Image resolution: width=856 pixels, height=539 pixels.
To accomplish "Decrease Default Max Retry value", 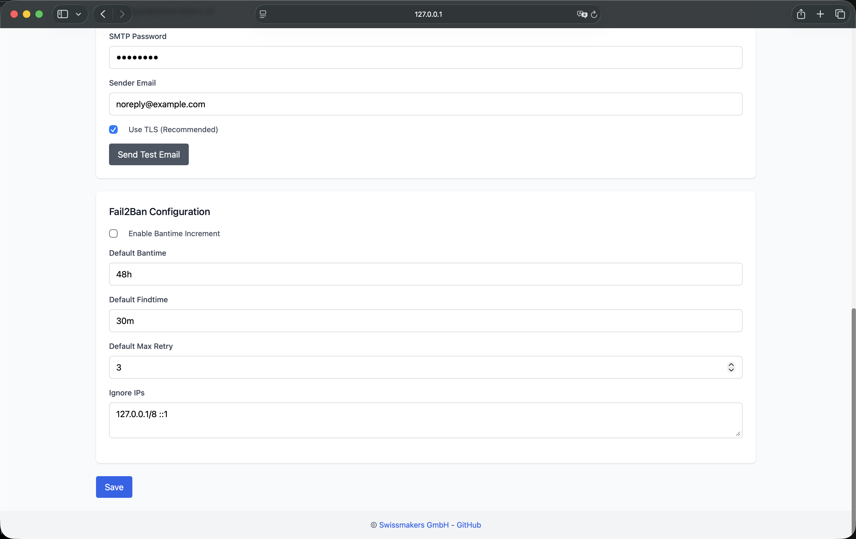I will point(731,370).
